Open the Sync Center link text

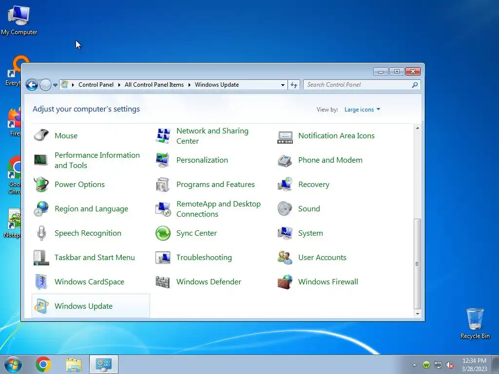(x=196, y=233)
